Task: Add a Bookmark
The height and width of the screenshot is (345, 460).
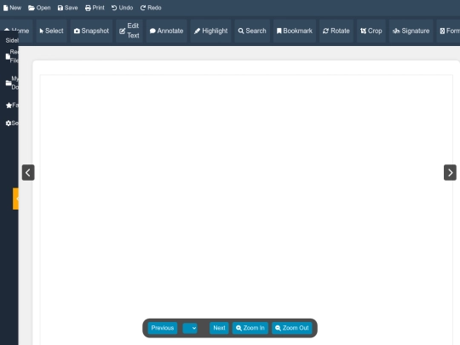Action: pyautogui.click(x=295, y=31)
